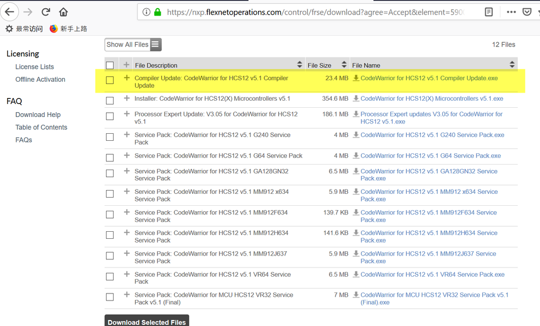Select the MM912F634 Service Pack checkbox
The width and height of the screenshot is (540, 326).
[x=110, y=214]
